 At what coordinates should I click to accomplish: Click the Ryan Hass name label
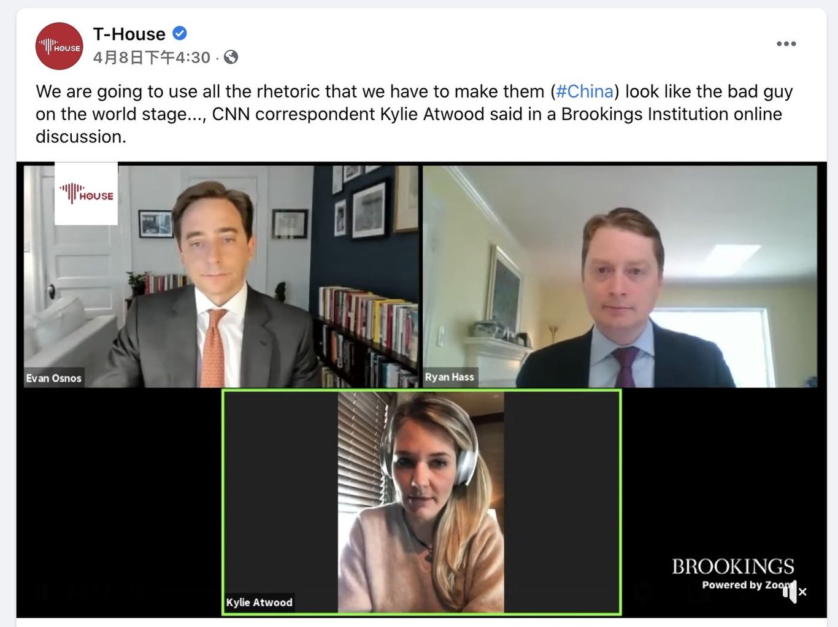450,377
